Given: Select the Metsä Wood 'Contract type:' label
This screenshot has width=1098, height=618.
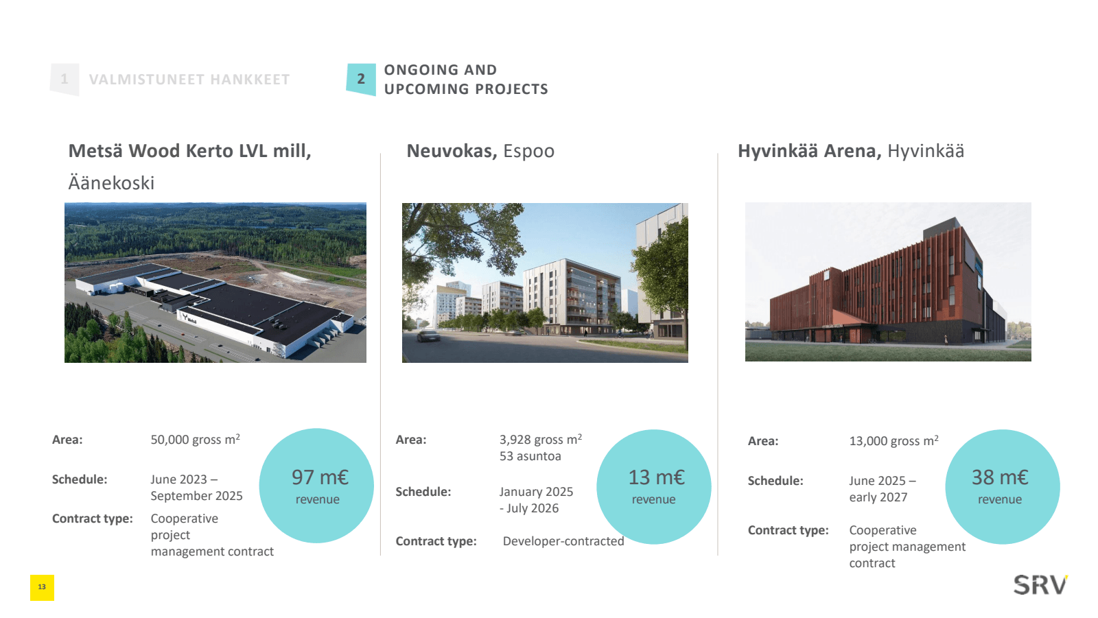Looking at the screenshot, I should pyautogui.click(x=93, y=519).
